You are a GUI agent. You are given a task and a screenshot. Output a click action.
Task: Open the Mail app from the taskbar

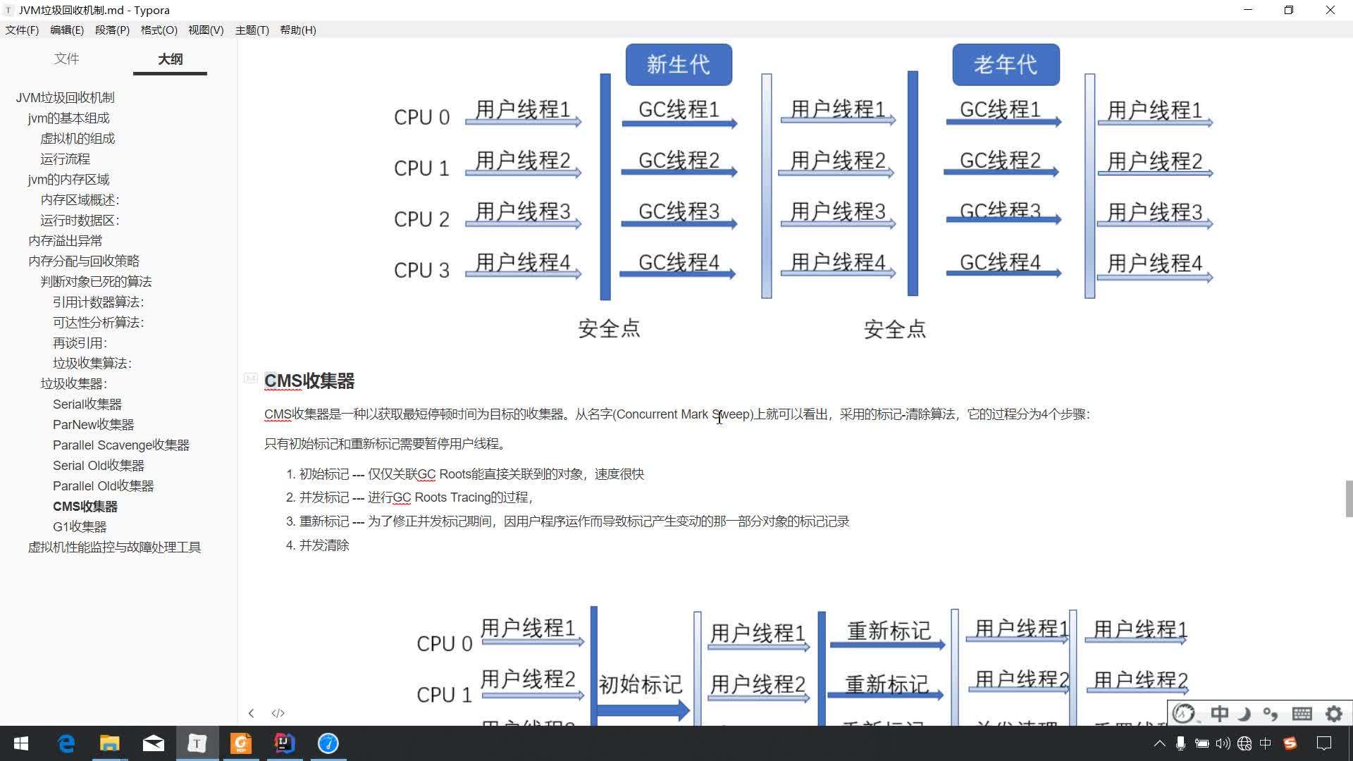(153, 743)
